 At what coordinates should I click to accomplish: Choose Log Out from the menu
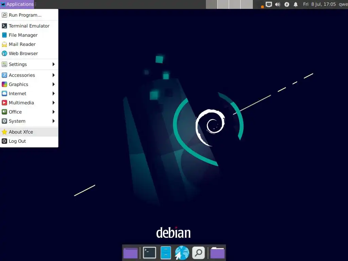[29, 141]
